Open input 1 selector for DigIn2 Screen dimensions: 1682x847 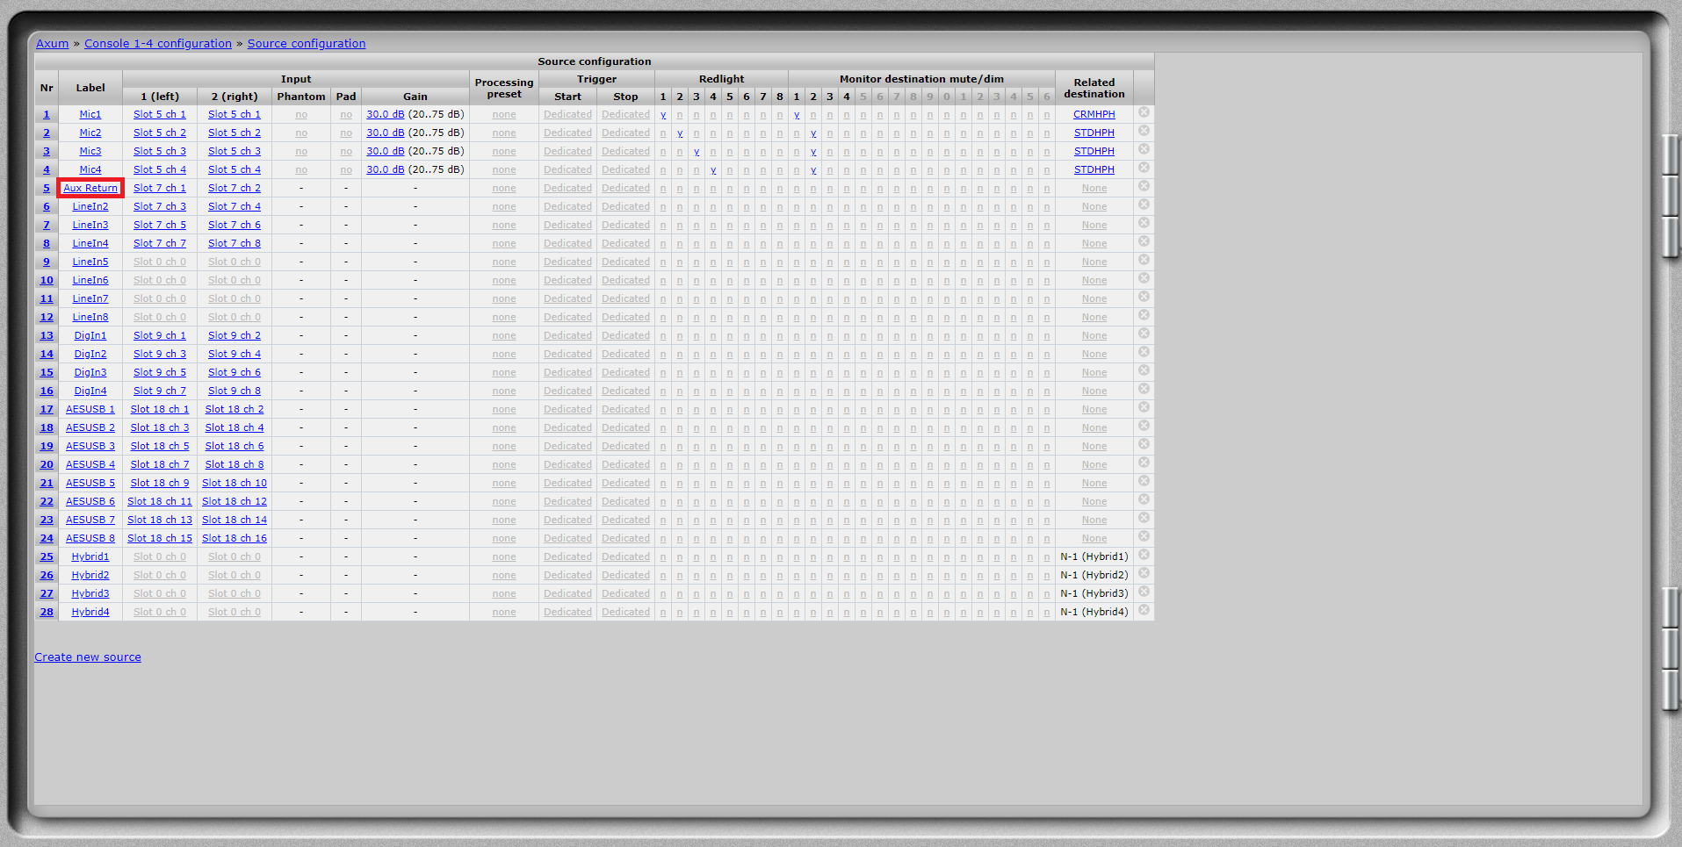[x=160, y=355]
